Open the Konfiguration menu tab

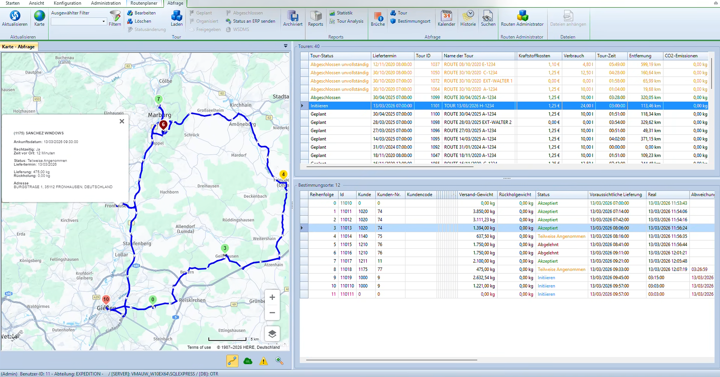[67, 3]
